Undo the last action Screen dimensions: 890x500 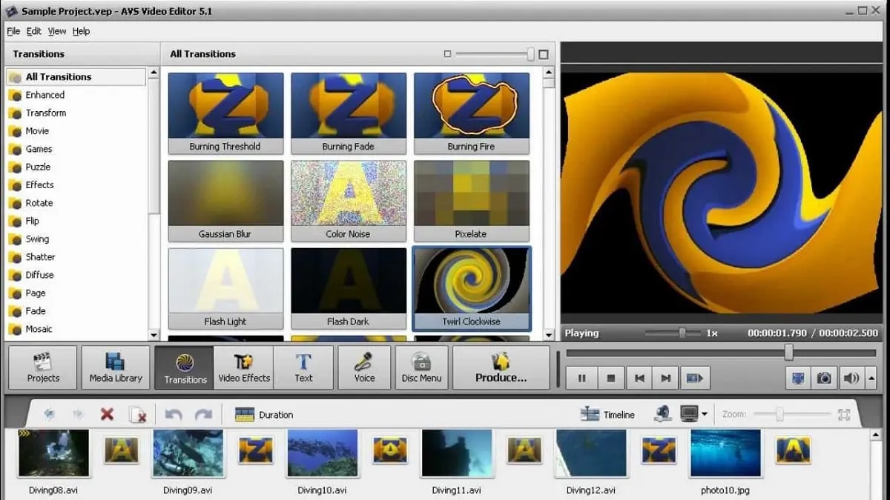click(x=174, y=415)
